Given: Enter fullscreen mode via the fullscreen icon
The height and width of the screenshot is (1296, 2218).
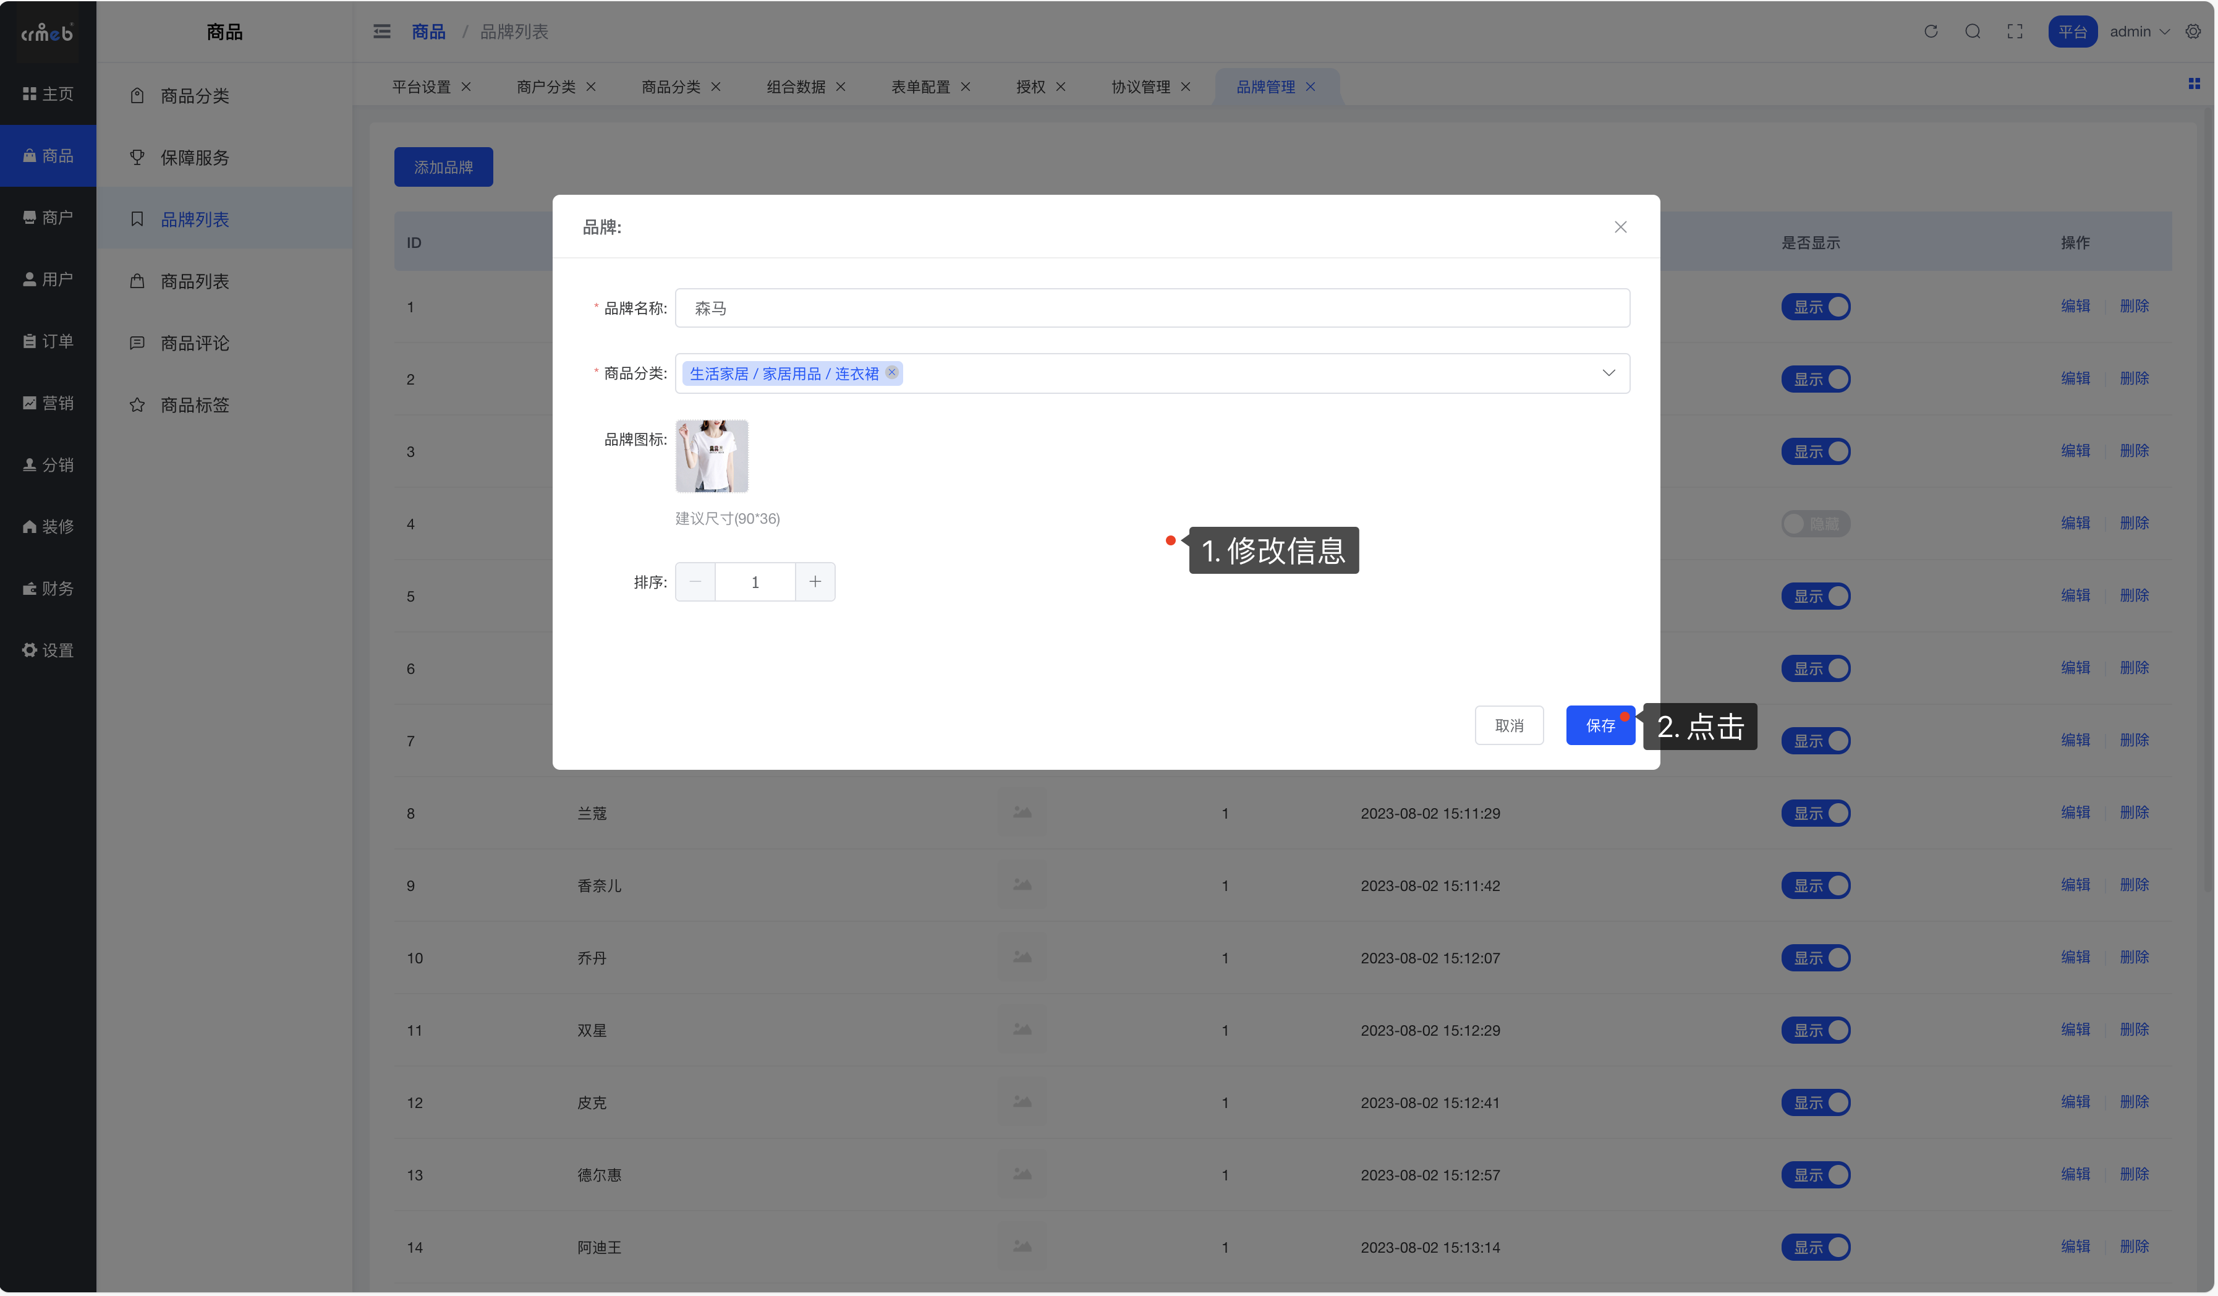Looking at the screenshot, I should [2015, 31].
